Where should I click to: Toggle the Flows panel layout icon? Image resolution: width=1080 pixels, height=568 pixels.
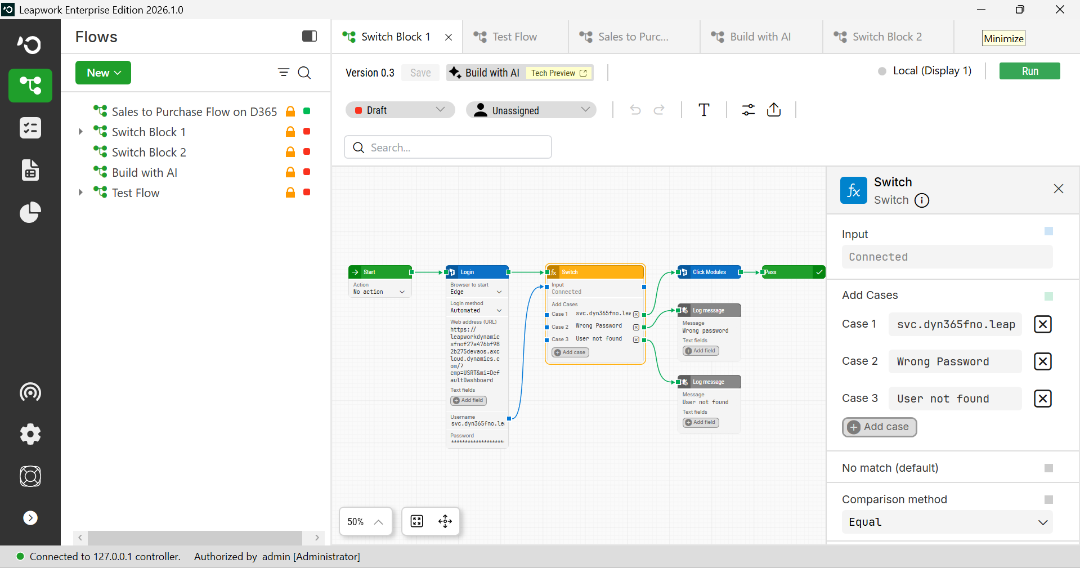coord(310,37)
